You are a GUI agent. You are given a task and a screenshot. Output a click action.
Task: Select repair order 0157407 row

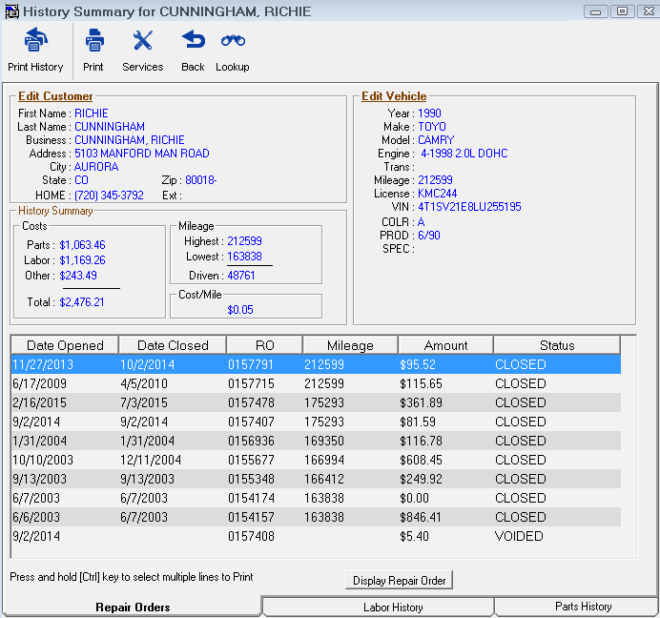pos(316,422)
